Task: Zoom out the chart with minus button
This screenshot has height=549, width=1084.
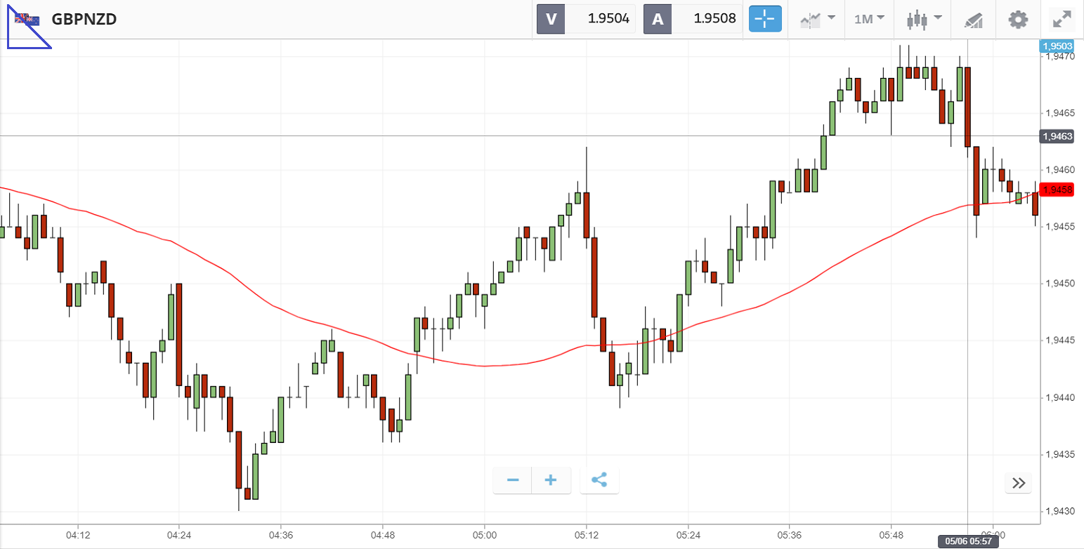Action: [x=513, y=481]
